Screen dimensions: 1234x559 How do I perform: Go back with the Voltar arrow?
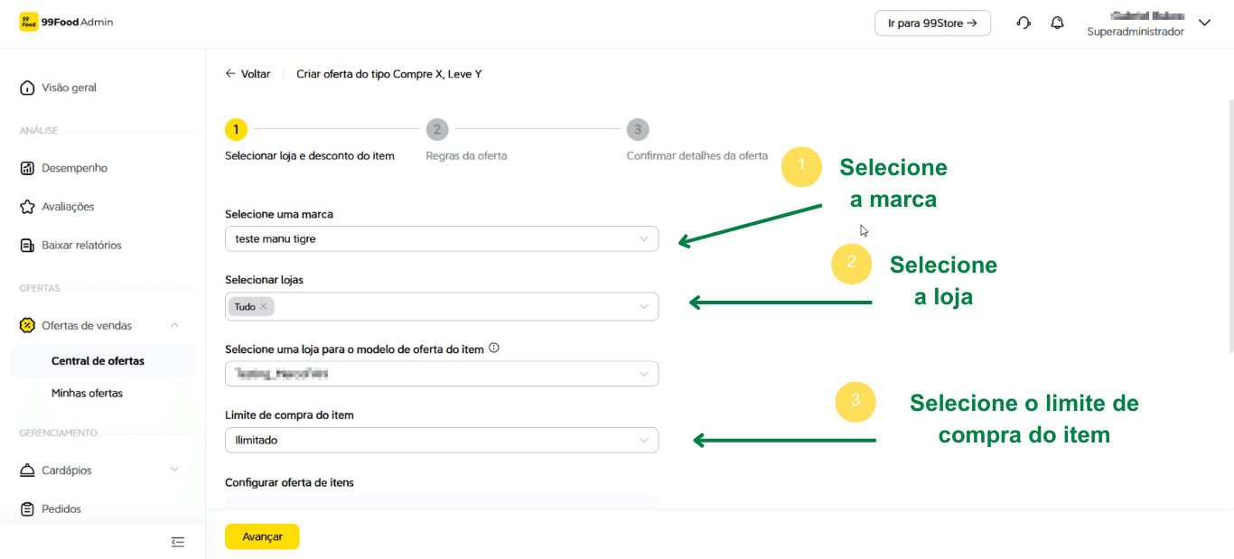tap(248, 74)
